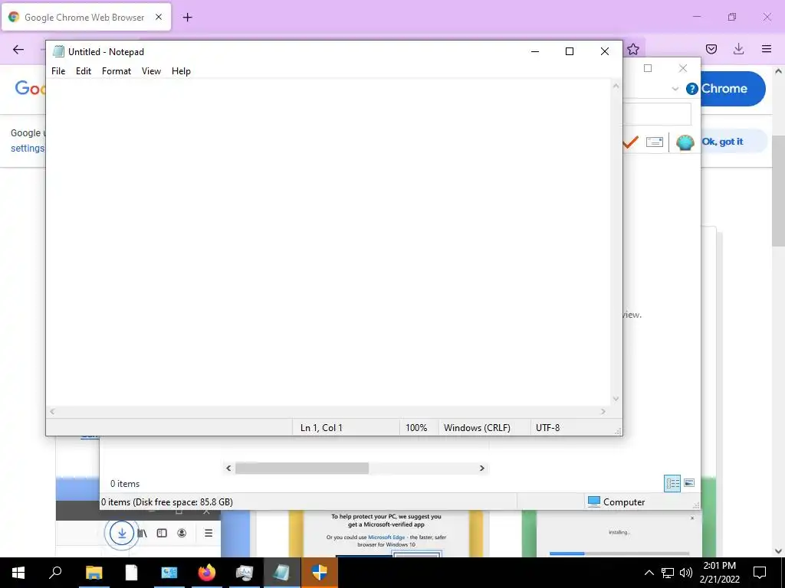The image size is (785, 588).
Task: Click the "UTF-8" encoding status entry
Action: tap(547, 428)
